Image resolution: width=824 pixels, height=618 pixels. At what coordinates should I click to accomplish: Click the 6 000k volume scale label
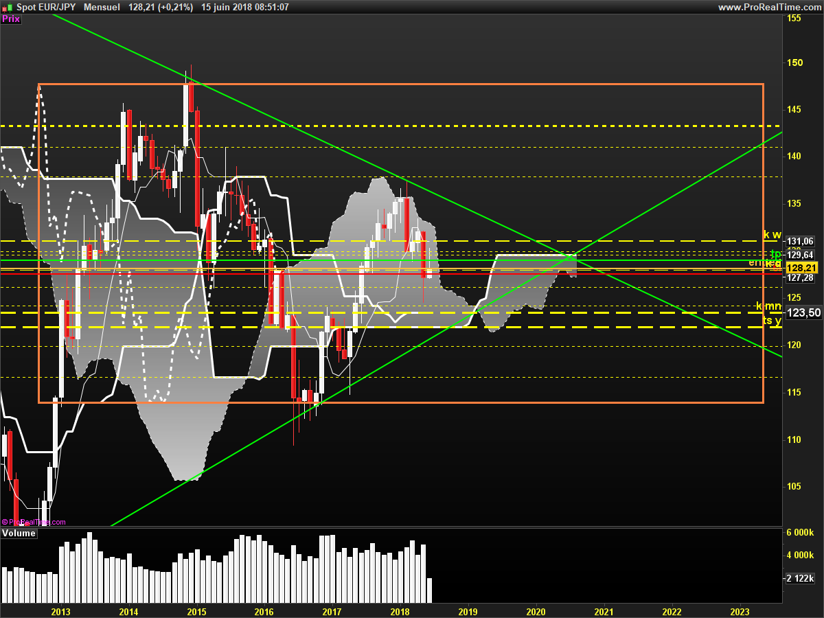(800, 532)
